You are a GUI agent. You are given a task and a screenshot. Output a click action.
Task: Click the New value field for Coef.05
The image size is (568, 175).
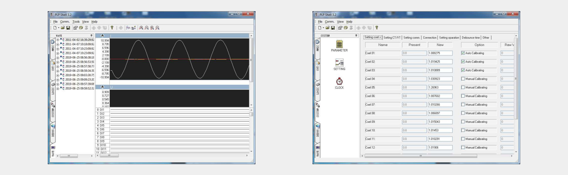tap(440, 87)
